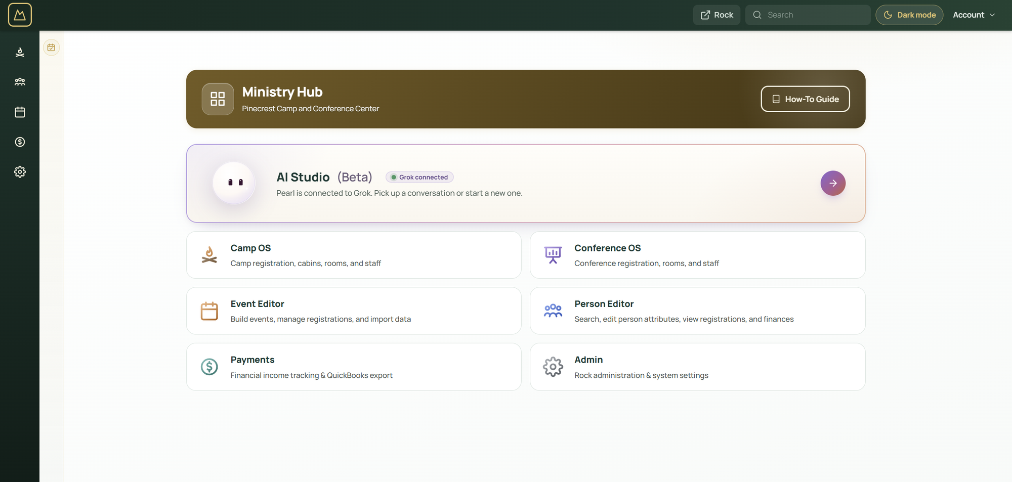Toggle Dark mode
The width and height of the screenshot is (1012, 482).
909,15
